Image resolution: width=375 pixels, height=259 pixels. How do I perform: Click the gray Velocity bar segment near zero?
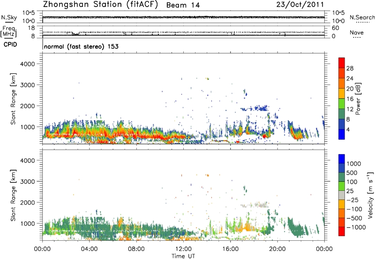pos(342,195)
